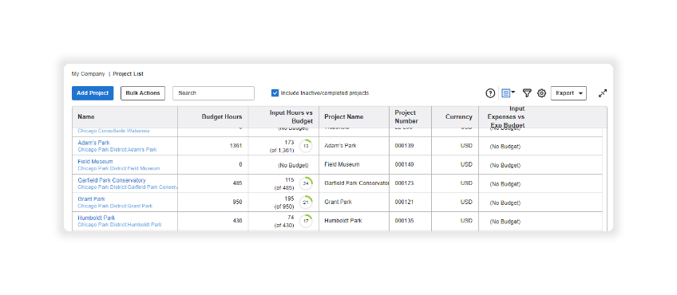This screenshot has width=677, height=295.
Task: Click the 115 (of 485) hours cell
Action: (x=284, y=183)
